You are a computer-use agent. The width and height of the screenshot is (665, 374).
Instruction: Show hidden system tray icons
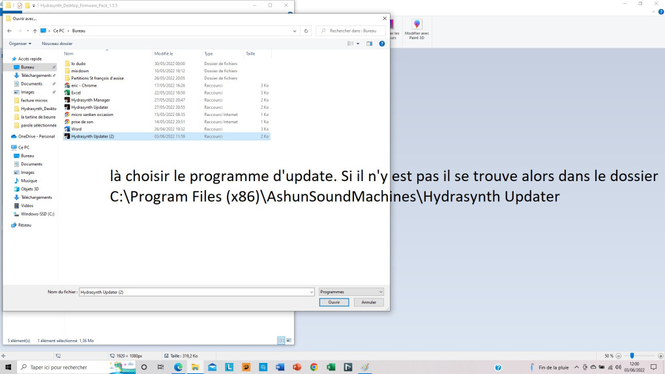[576, 367]
